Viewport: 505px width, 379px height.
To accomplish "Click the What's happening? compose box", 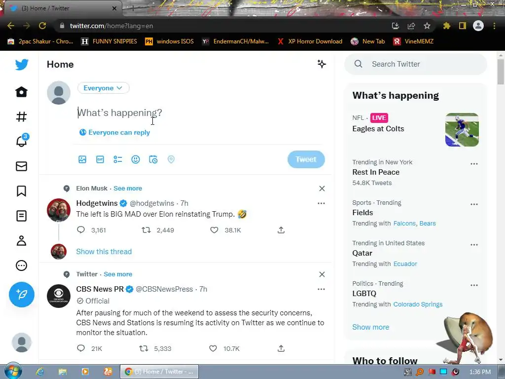I will click(200, 113).
